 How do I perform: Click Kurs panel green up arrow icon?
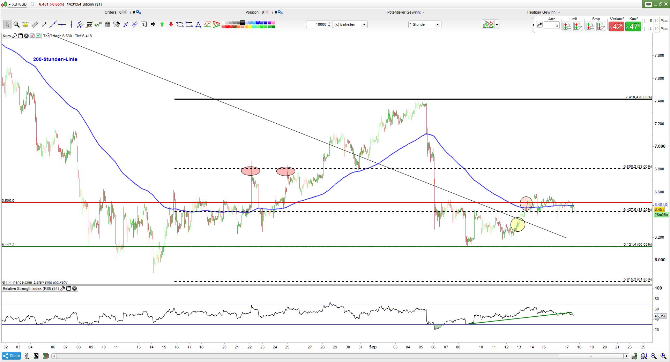tap(38, 36)
